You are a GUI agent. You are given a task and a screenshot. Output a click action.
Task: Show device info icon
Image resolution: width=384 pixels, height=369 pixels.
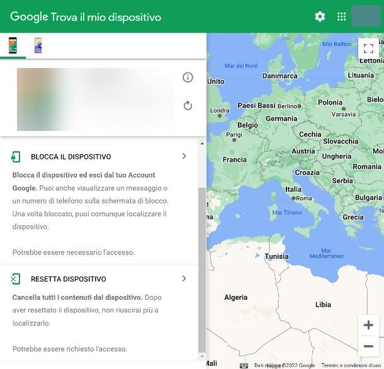tap(188, 77)
